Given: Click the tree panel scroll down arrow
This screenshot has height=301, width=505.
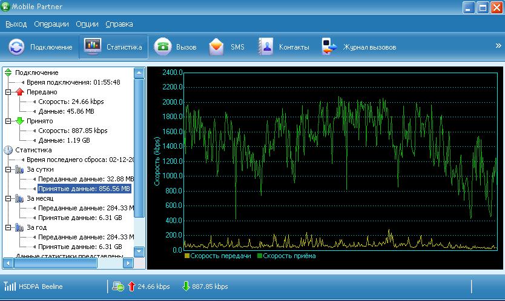Looking at the screenshot, I should pyautogui.click(x=139, y=252).
